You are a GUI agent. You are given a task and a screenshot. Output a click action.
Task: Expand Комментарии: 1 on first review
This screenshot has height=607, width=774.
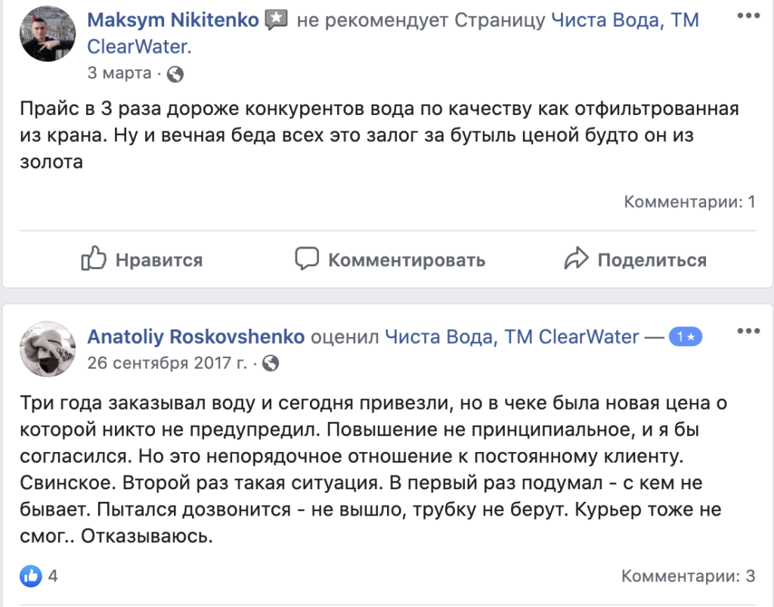[689, 202]
